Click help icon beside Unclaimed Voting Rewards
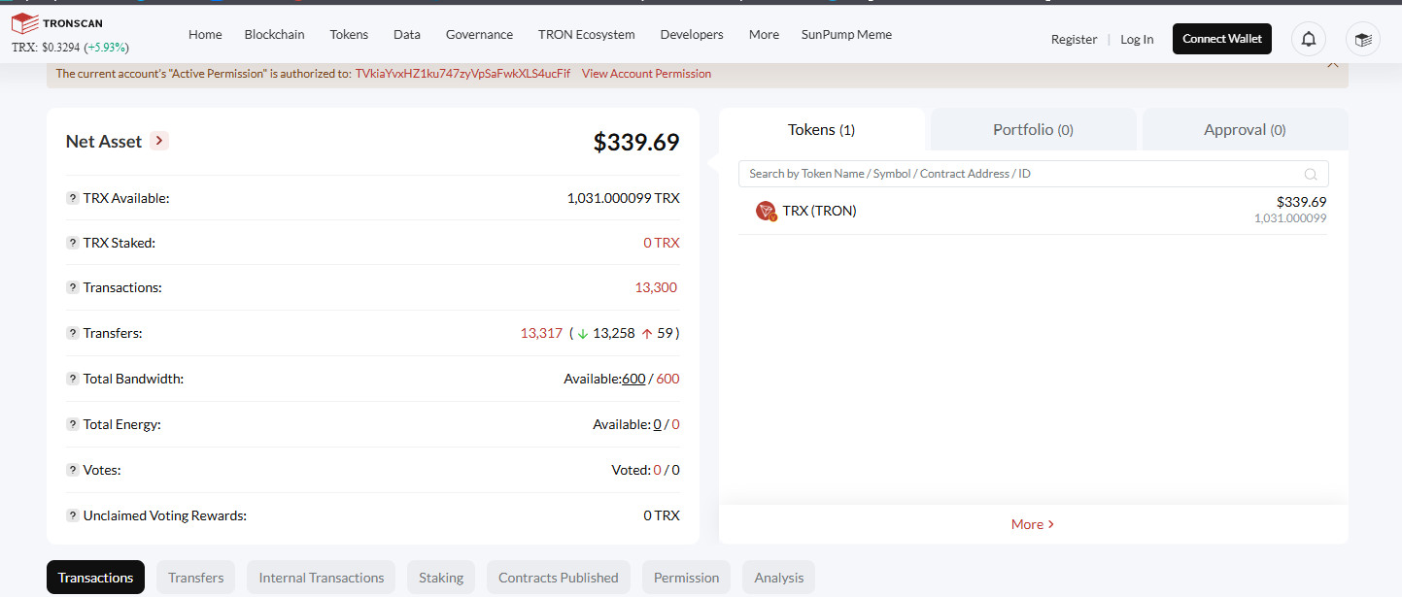The height and width of the screenshot is (597, 1402). [73, 515]
